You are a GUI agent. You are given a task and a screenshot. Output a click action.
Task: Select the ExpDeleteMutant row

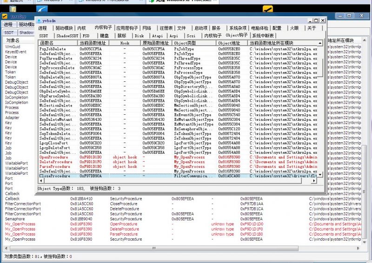[x=178, y=119]
